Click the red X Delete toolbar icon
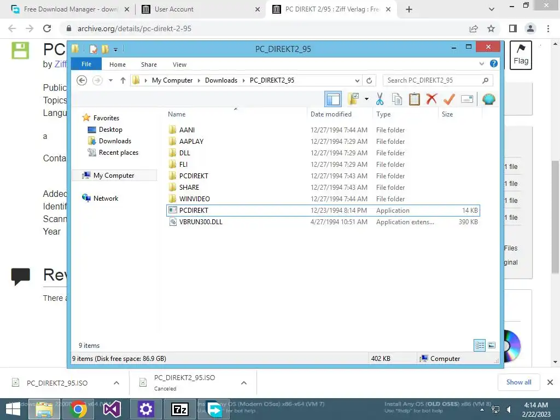 (x=431, y=98)
